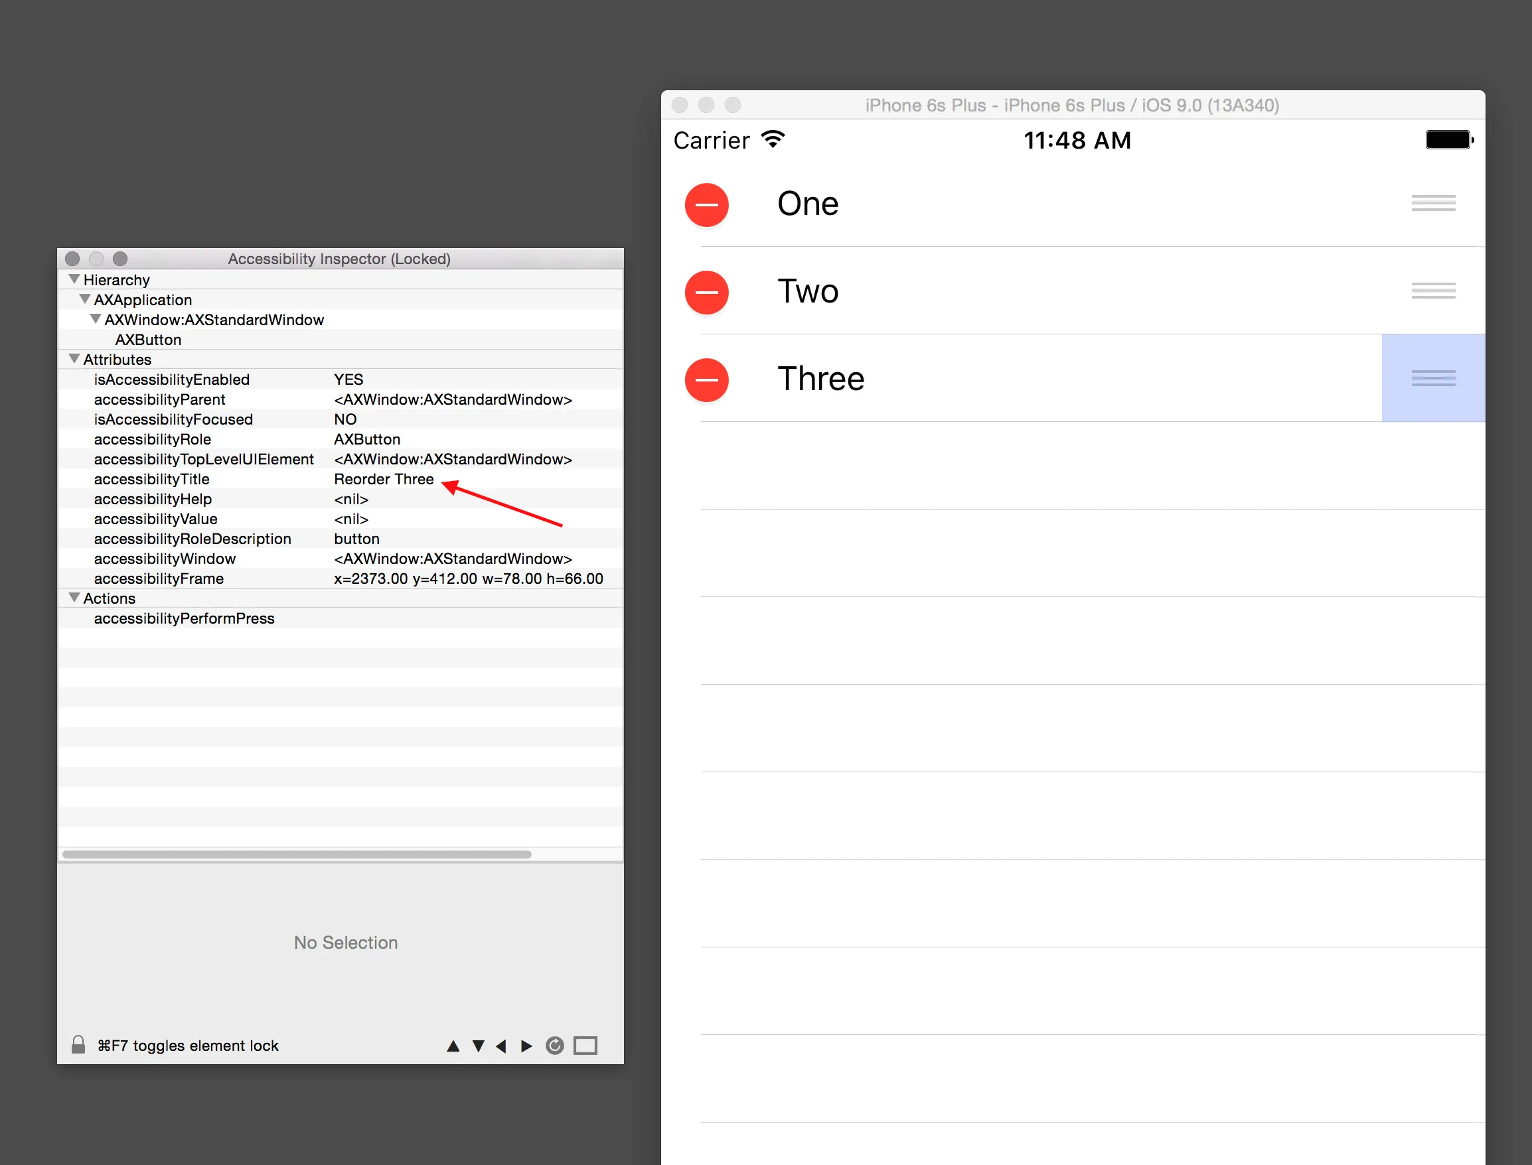1532x1165 pixels.
Task: Click the right arrow navigation icon
Action: [526, 1046]
